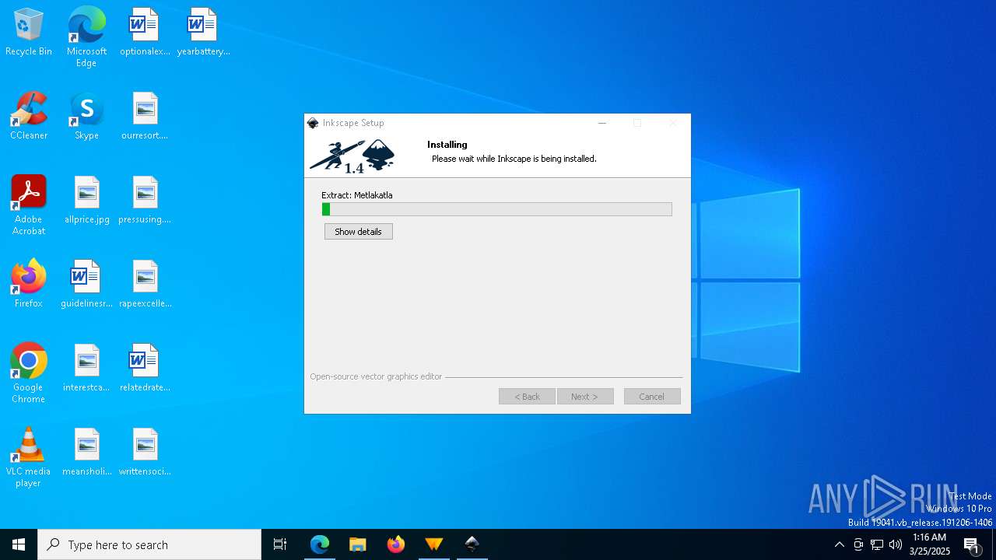
Task: Select the writtensoci image file on desktop
Action: (x=145, y=452)
